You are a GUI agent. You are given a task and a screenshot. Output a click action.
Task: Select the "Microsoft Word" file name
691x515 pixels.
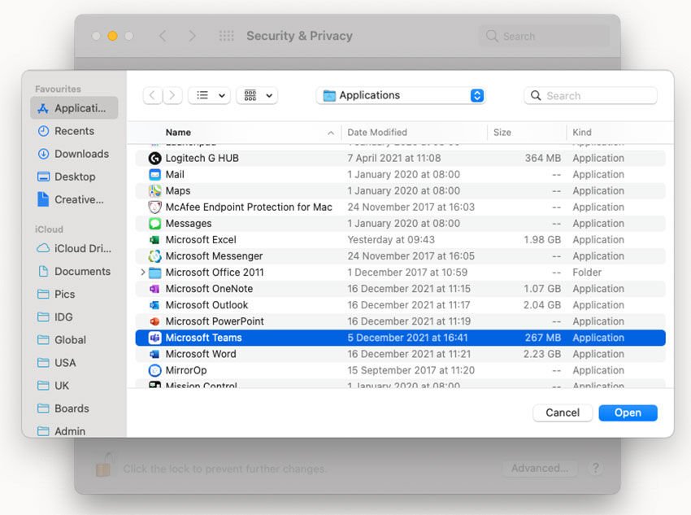[x=201, y=354]
